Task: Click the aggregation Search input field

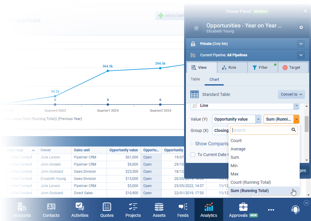Action: click(x=261, y=130)
